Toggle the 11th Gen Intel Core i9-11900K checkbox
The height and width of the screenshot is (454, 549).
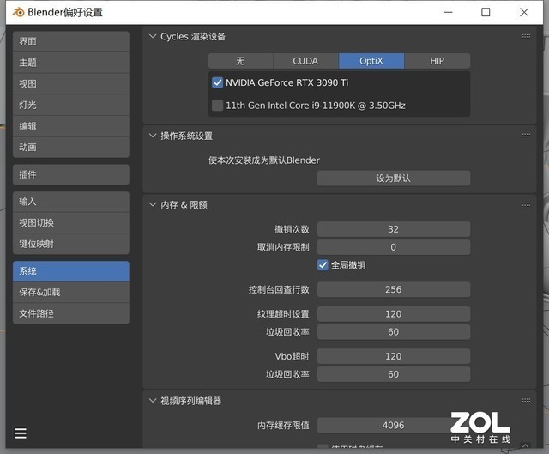[217, 105]
